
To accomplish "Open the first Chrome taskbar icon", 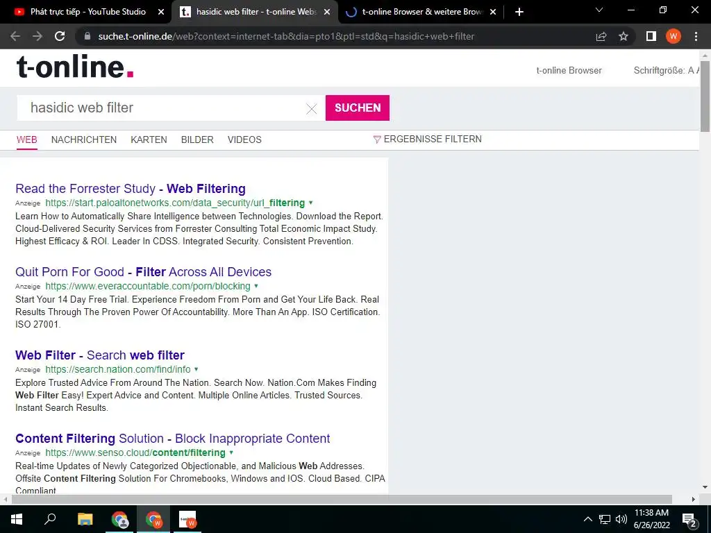I will click(x=119, y=519).
